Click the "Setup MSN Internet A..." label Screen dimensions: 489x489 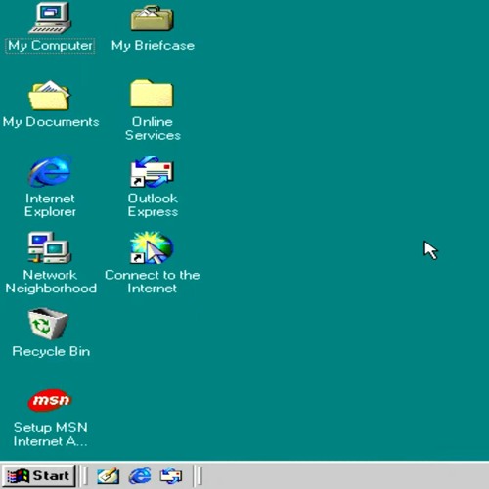coord(51,434)
